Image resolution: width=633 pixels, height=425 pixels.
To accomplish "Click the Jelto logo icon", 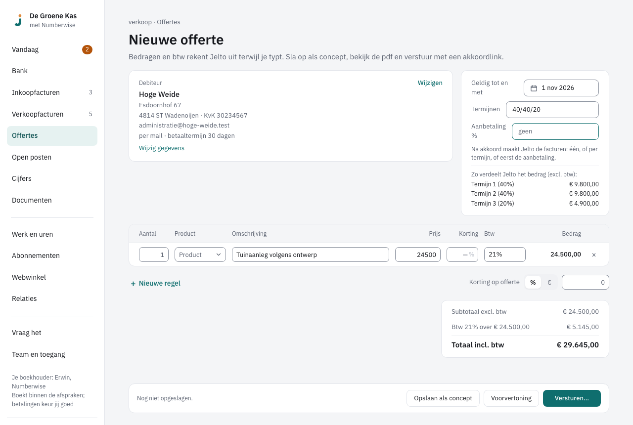I will (18, 20).
